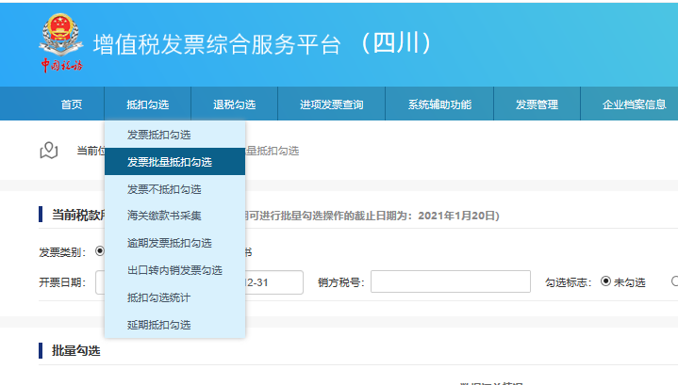The width and height of the screenshot is (678, 385).
Task: Expand the 发票管理 navigation menu
Action: pyautogui.click(x=537, y=104)
